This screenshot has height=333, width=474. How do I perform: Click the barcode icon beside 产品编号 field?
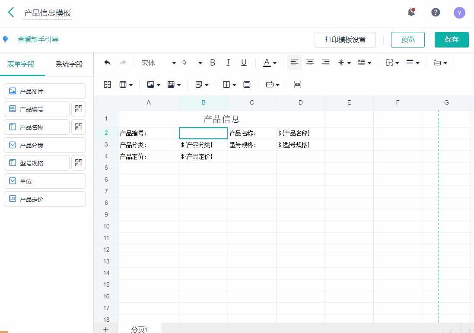coord(78,109)
